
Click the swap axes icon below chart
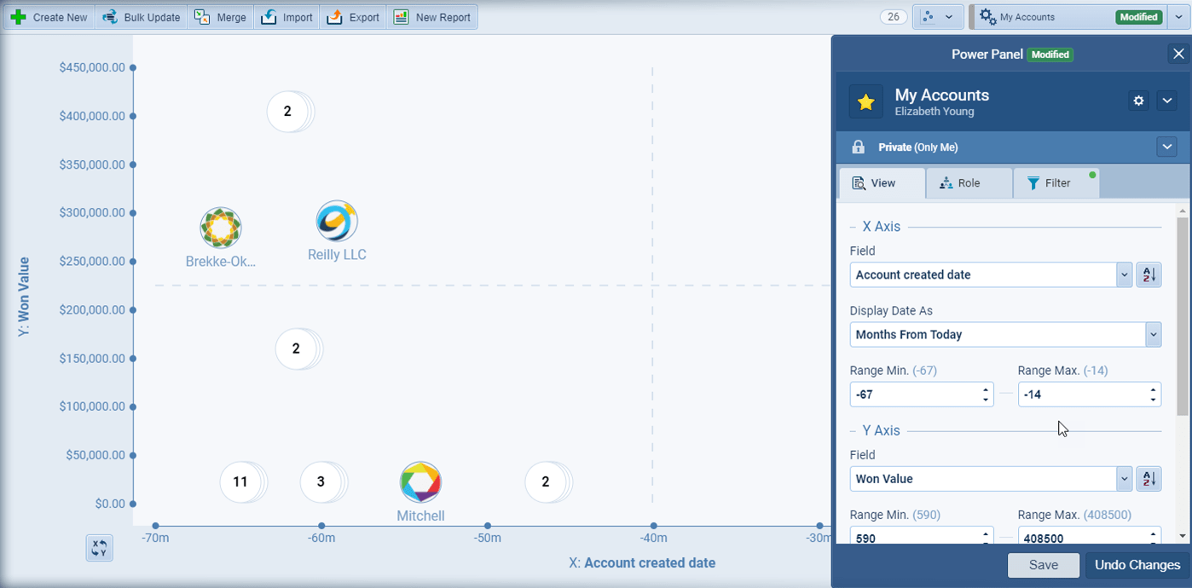[100, 548]
